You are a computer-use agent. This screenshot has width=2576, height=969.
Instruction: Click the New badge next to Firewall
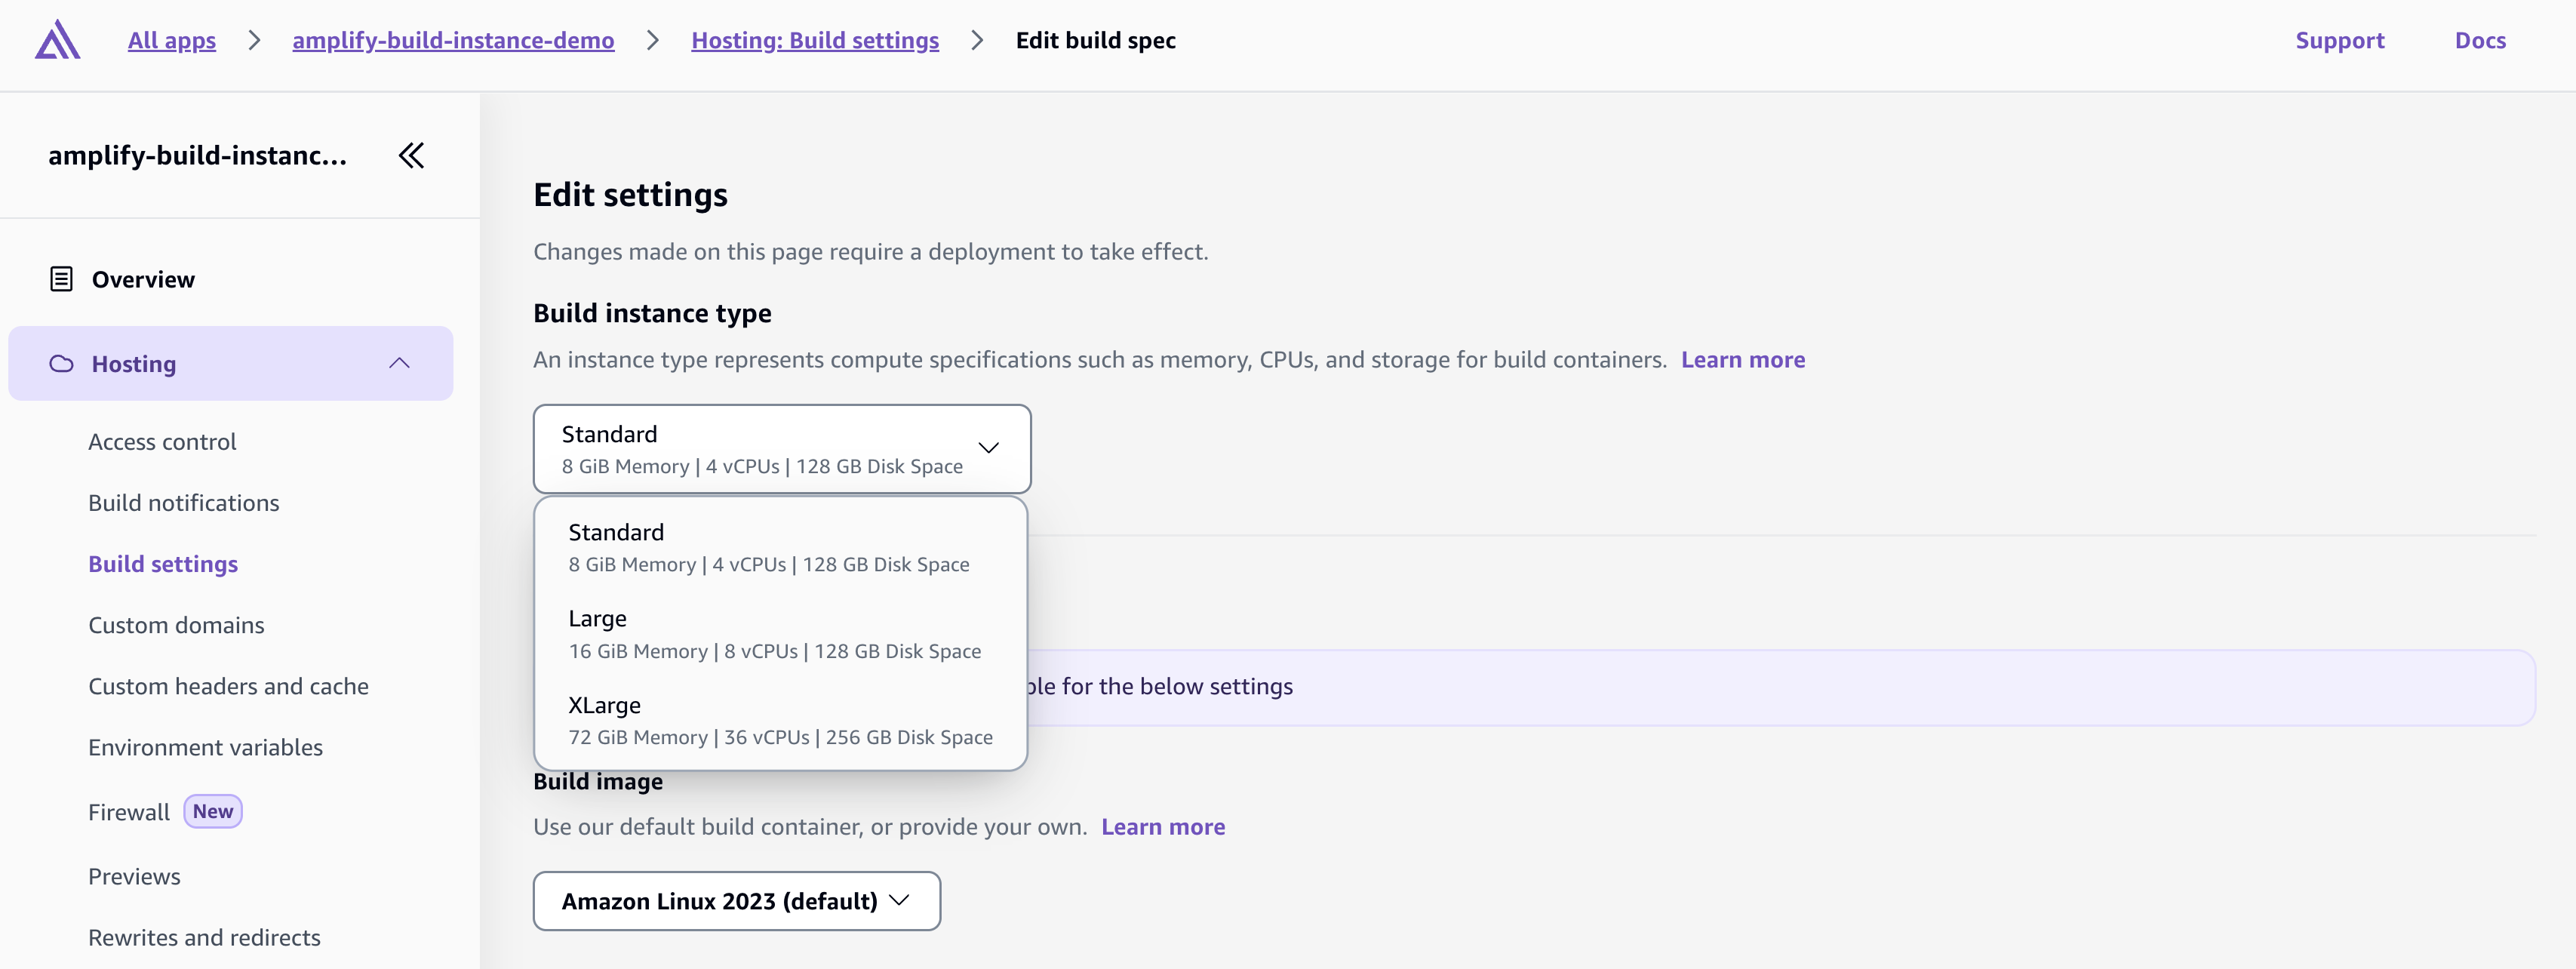(x=212, y=811)
